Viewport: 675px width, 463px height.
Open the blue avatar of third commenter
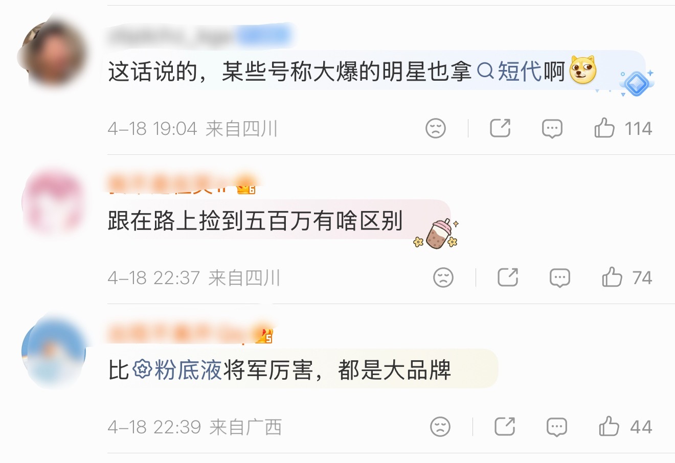coord(54,352)
